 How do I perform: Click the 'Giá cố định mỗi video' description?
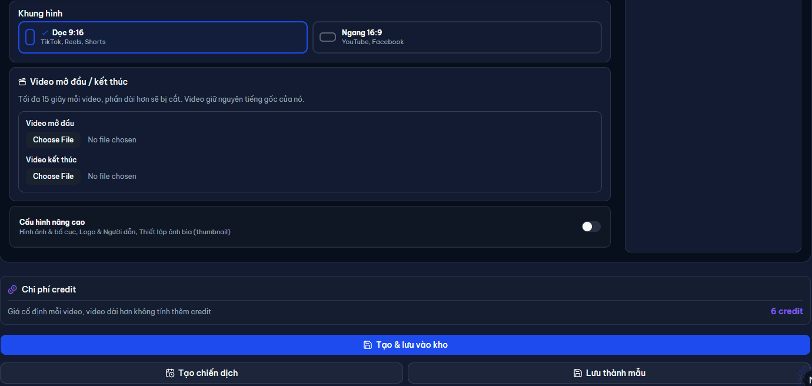(109, 311)
